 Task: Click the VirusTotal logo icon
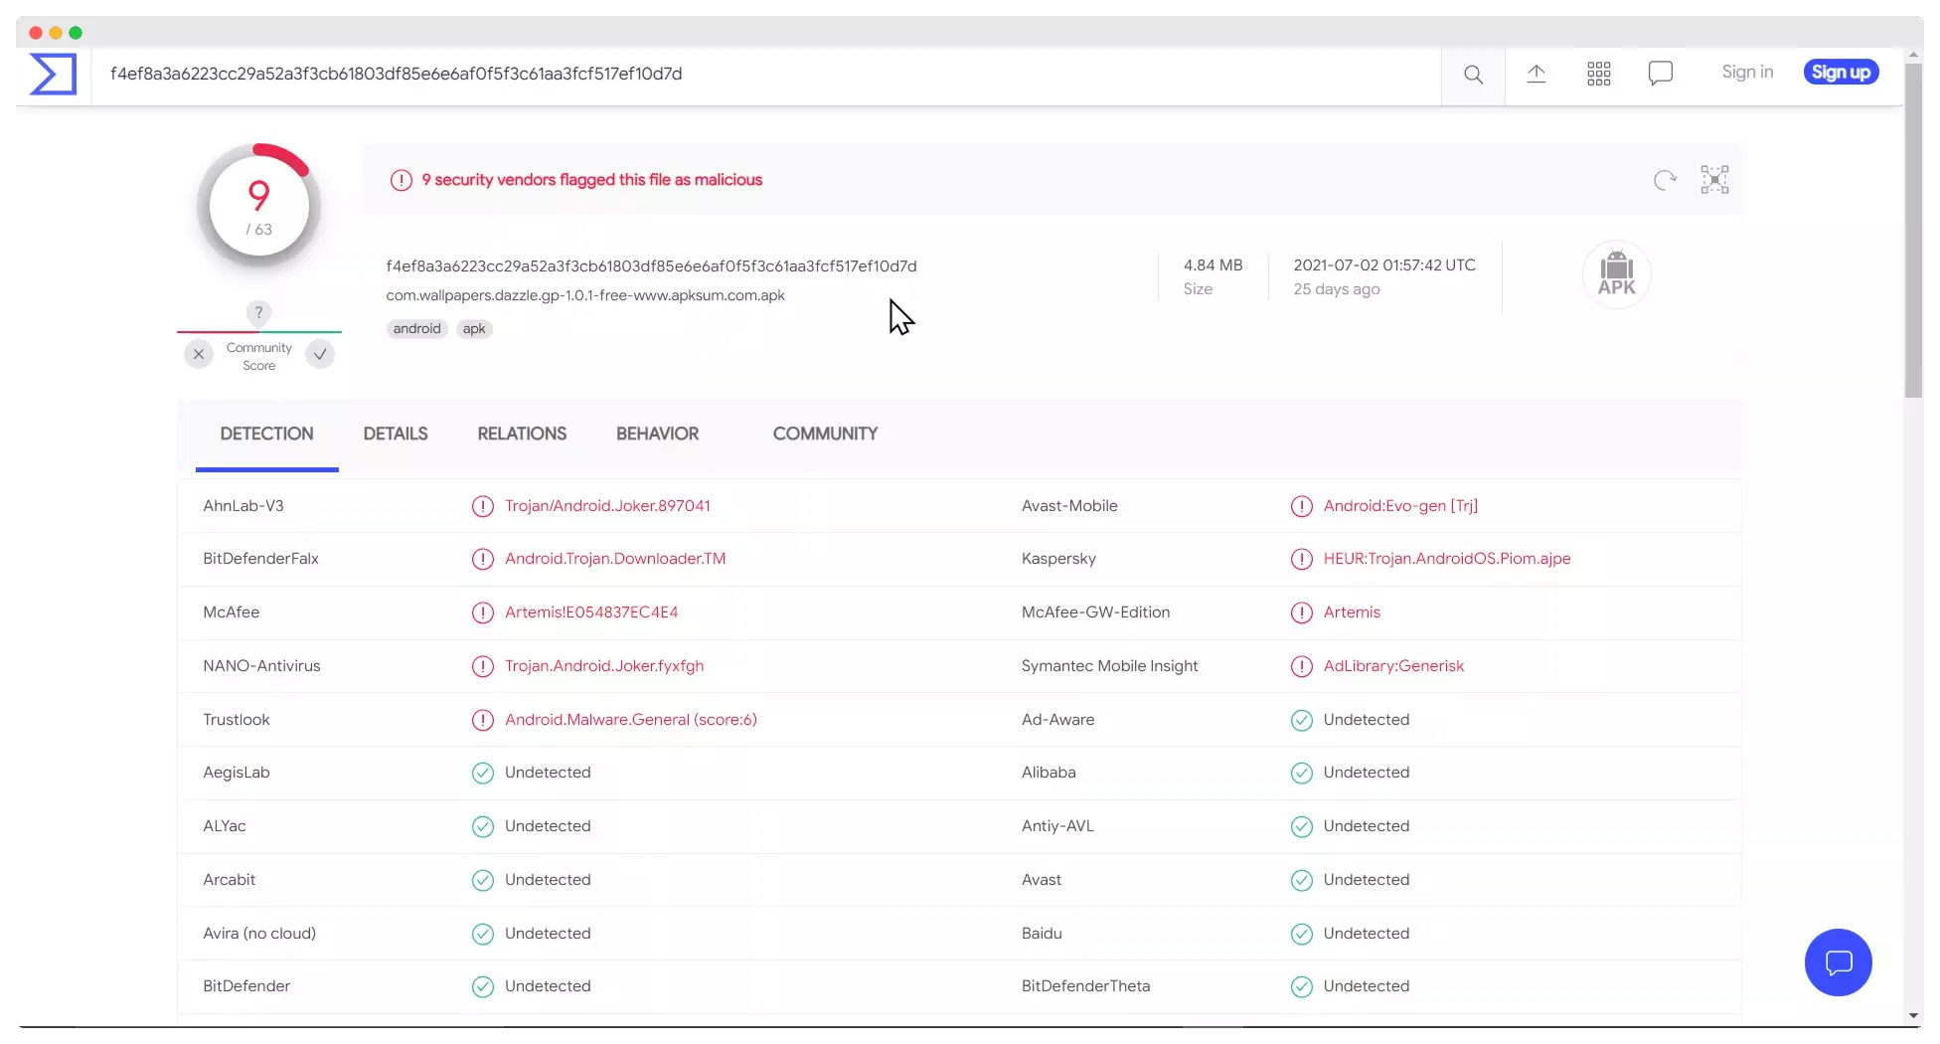tap(53, 74)
